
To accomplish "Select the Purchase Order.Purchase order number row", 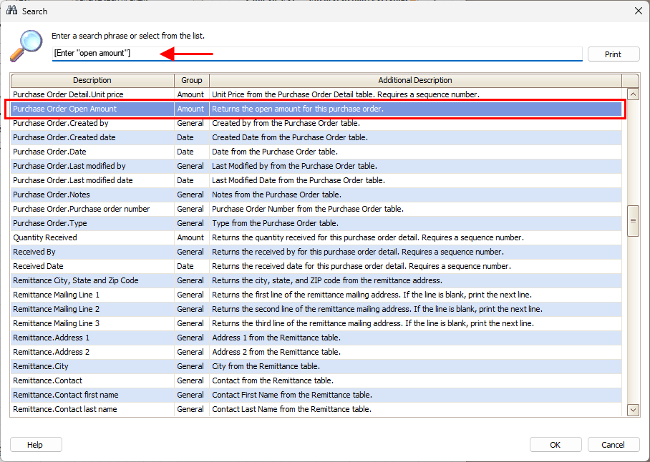I will [316, 209].
